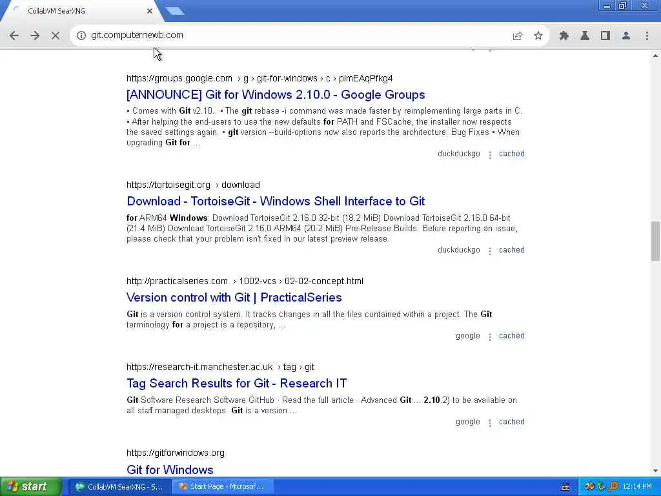Open the Git for Windows 2.10.0 announce result

click(276, 94)
